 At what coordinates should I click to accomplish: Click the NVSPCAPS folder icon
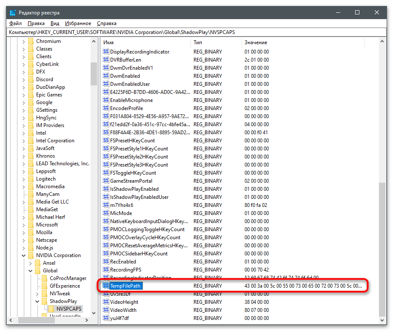tap(51, 309)
